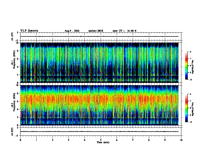Click the time axis tick label "7"
This screenshot has height=157, width=204.
click(133, 140)
